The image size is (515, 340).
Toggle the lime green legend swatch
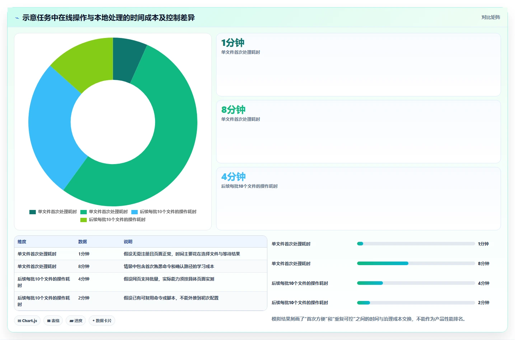coord(84,220)
